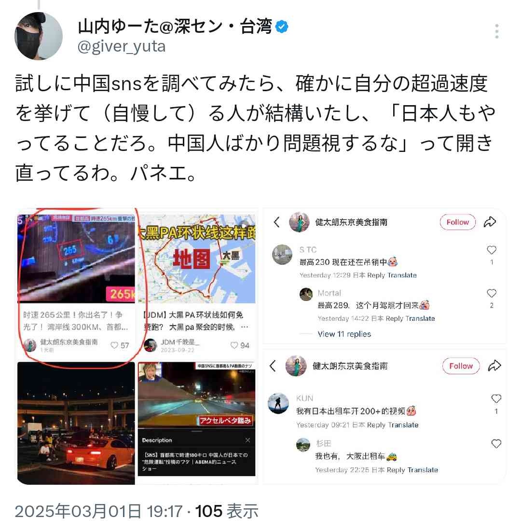Open the tweet's three-dot more menu
The width and height of the screenshot is (521, 532).
click(496, 31)
